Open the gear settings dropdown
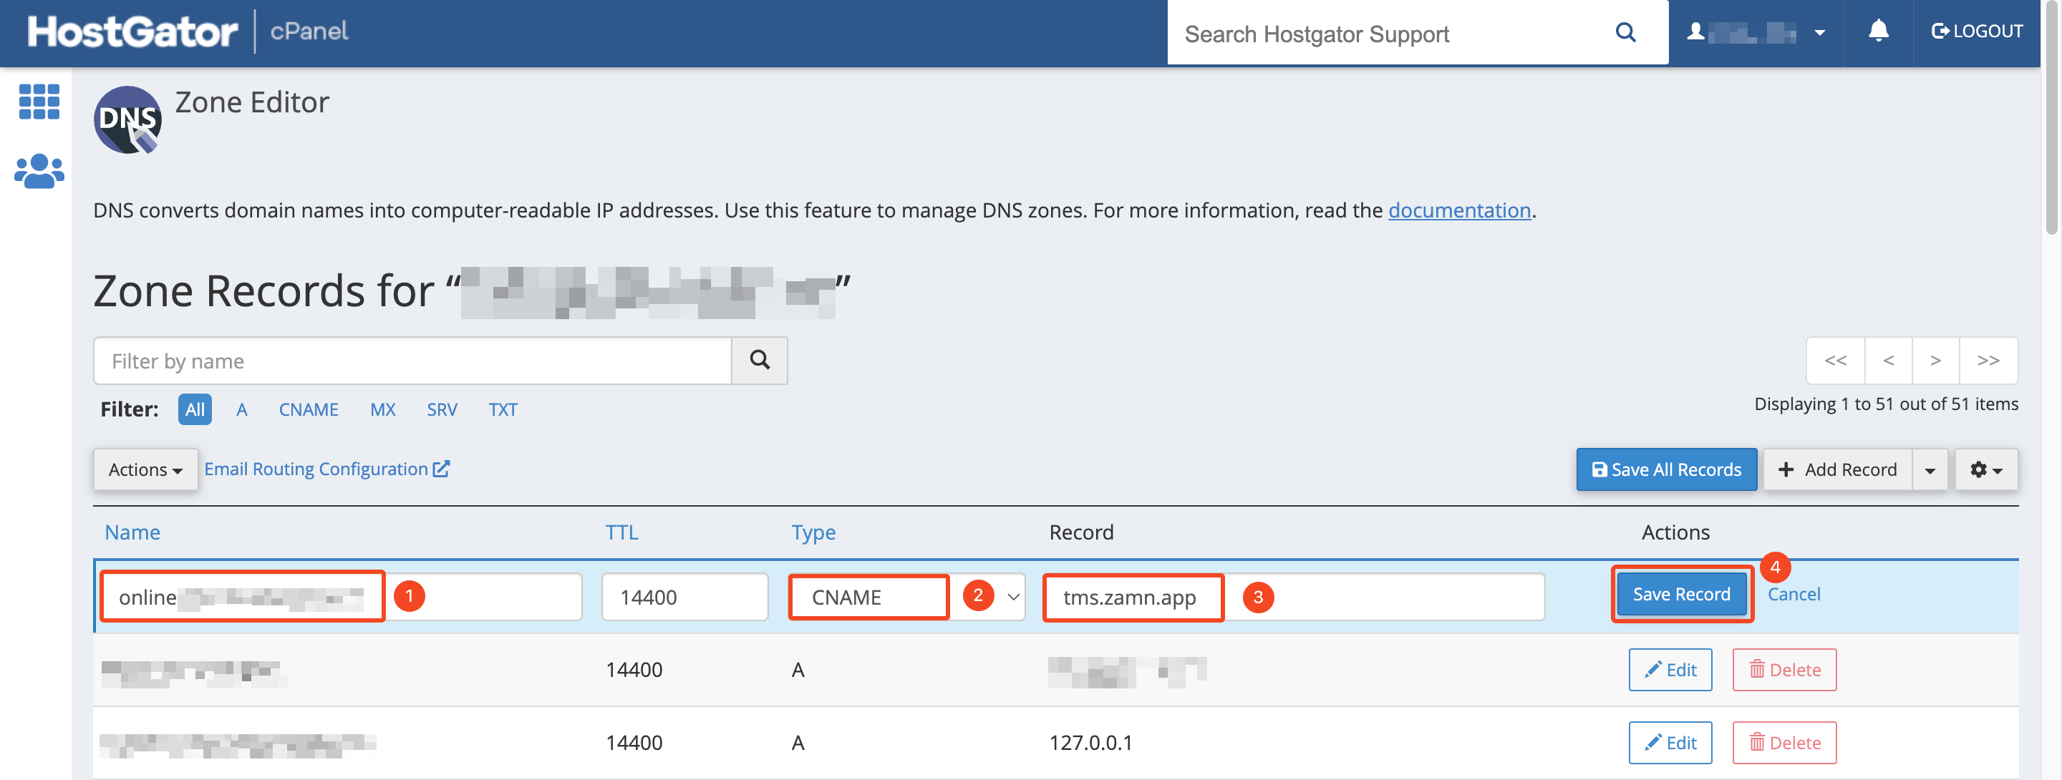Screen dimensions: 2062x780 click(1986, 469)
